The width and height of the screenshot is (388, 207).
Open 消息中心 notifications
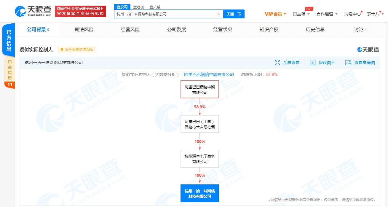point(353,14)
